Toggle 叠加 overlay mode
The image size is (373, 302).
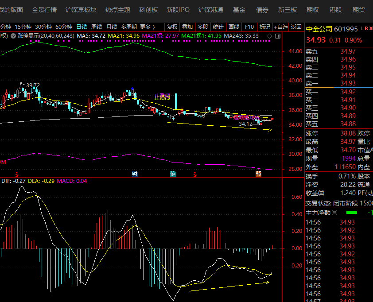(x=187, y=27)
